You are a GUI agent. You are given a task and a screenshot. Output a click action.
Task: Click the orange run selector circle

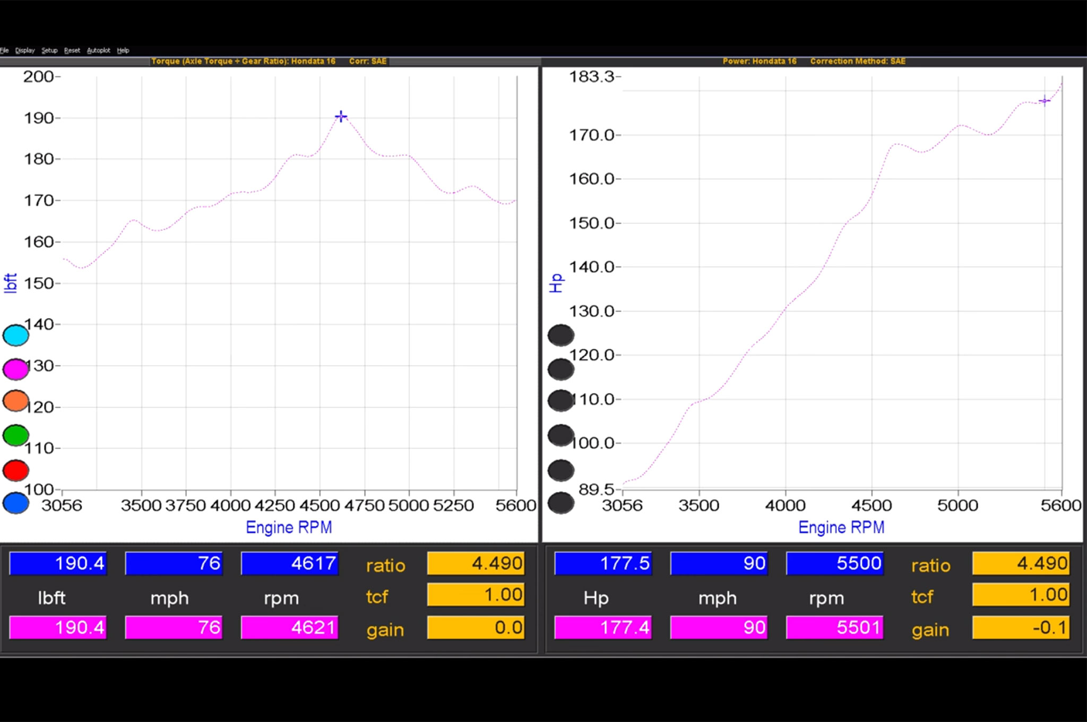click(15, 401)
